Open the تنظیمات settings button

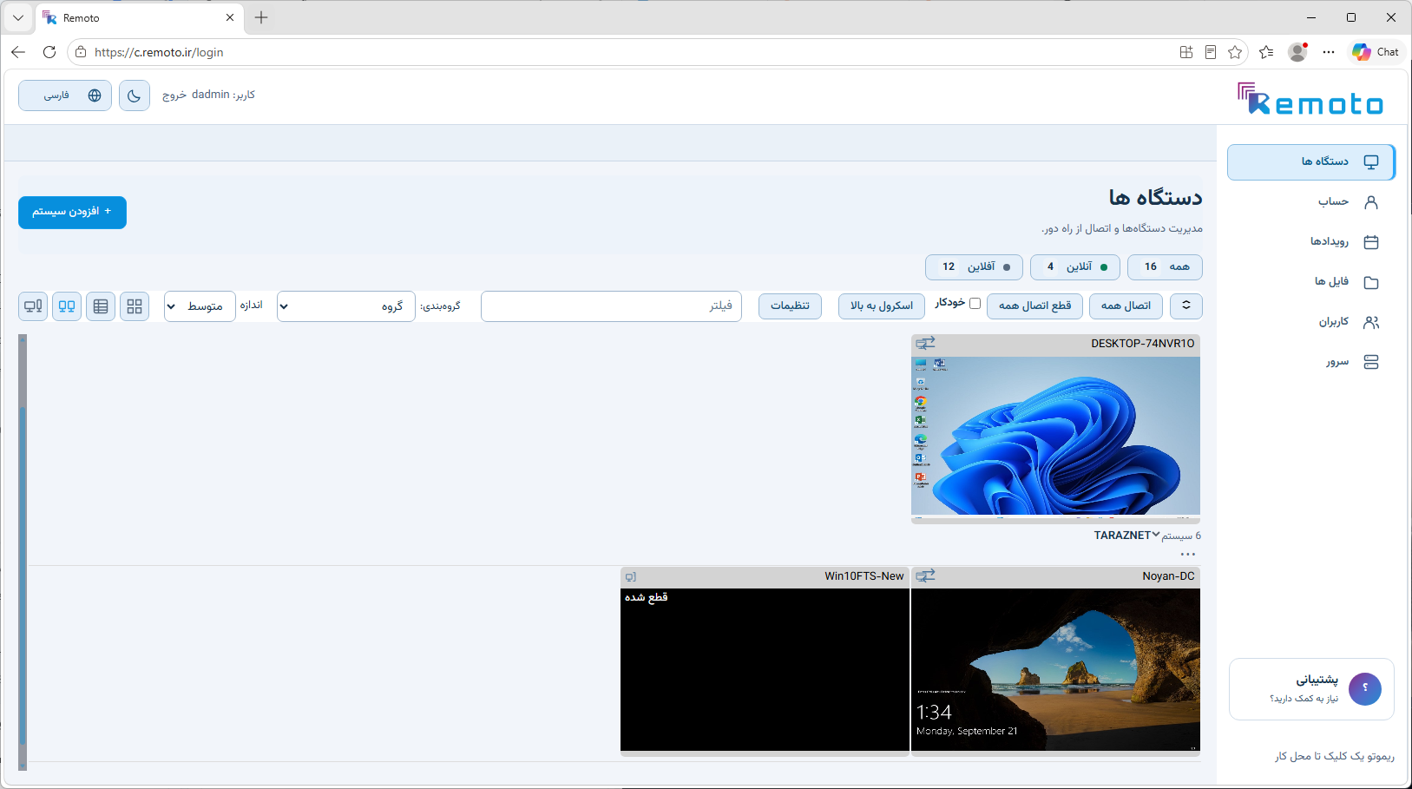coord(790,306)
